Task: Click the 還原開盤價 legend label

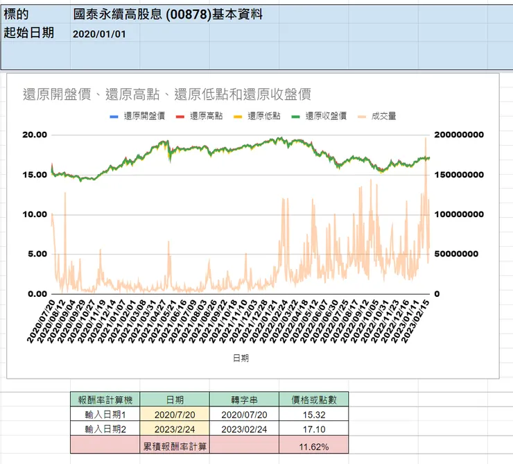Action: (144, 116)
